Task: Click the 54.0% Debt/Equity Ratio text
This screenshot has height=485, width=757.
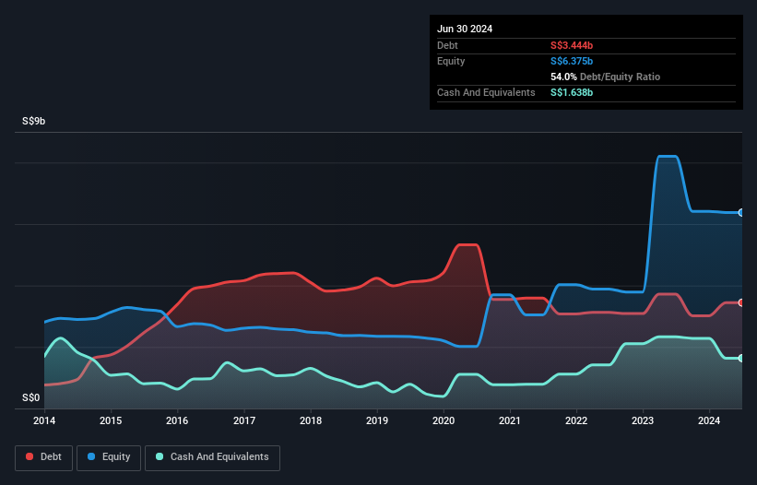Action: 606,77
